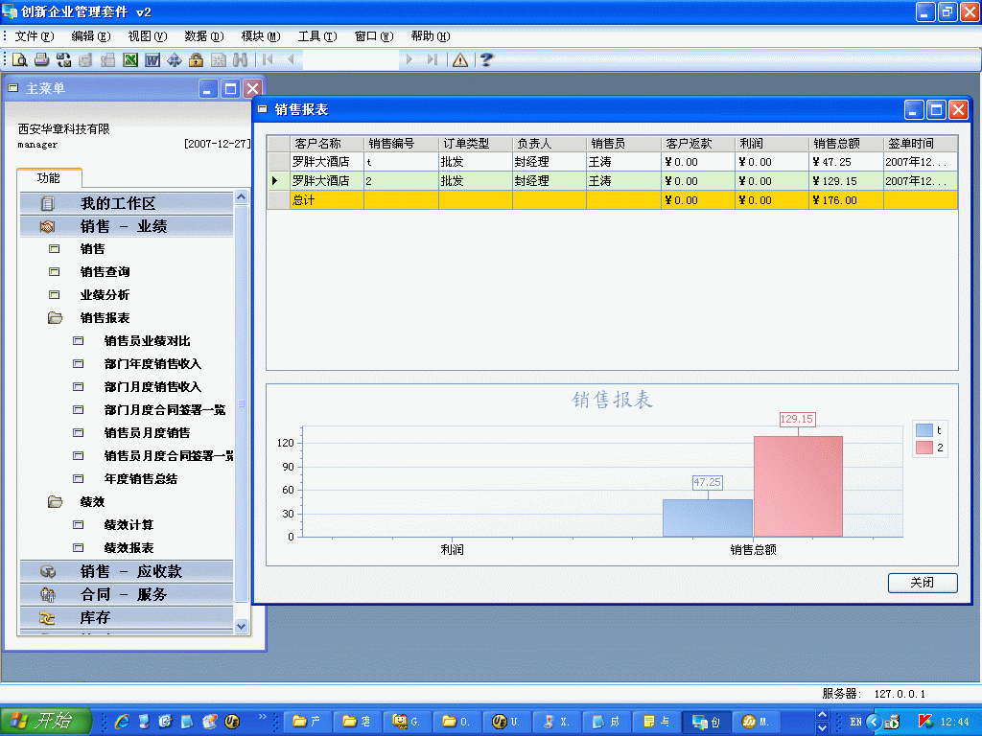Open 部门月度合同签署一览 report
The width and height of the screenshot is (982, 736).
tap(165, 410)
